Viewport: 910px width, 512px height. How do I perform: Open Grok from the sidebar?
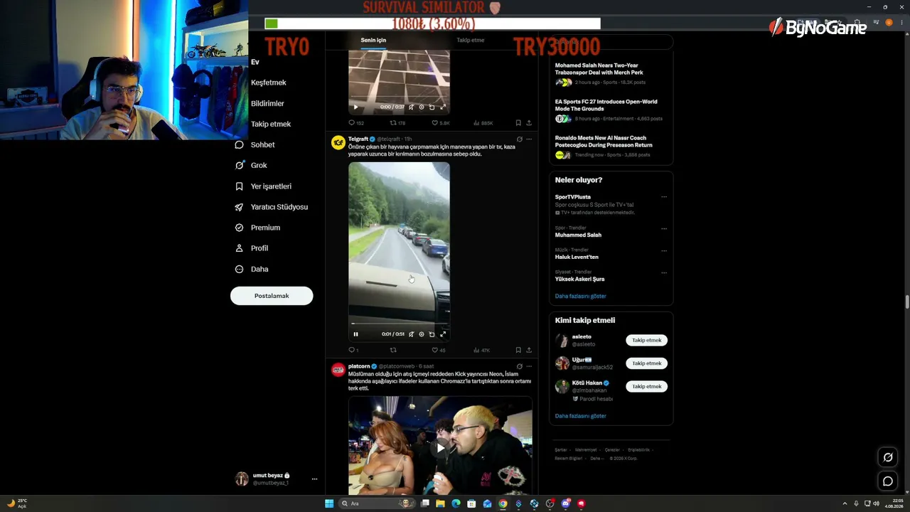[251, 165]
